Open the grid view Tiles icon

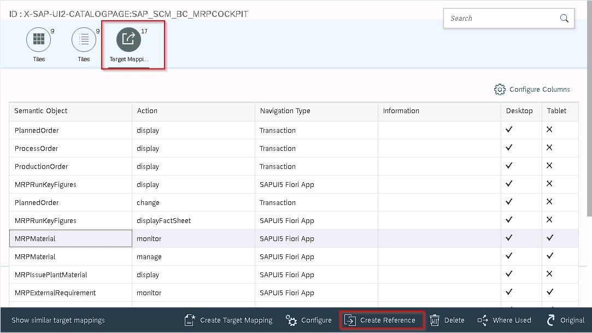tap(39, 39)
